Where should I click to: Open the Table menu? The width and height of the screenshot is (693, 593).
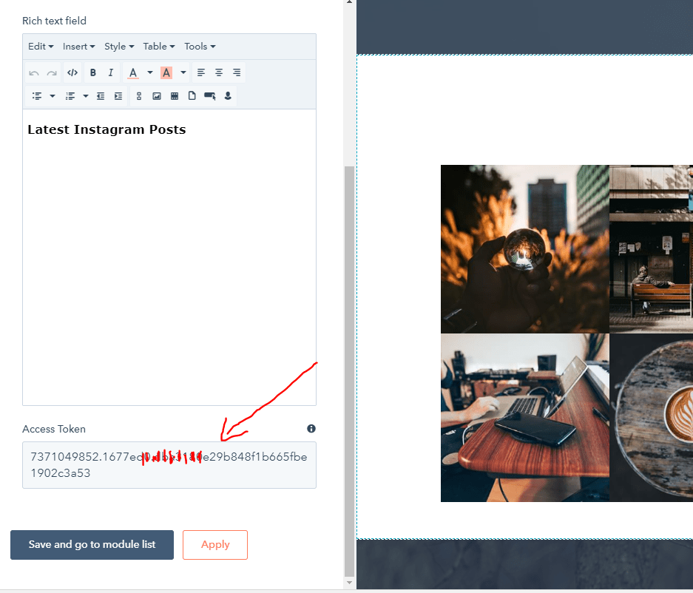pyautogui.click(x=158, y=46)
